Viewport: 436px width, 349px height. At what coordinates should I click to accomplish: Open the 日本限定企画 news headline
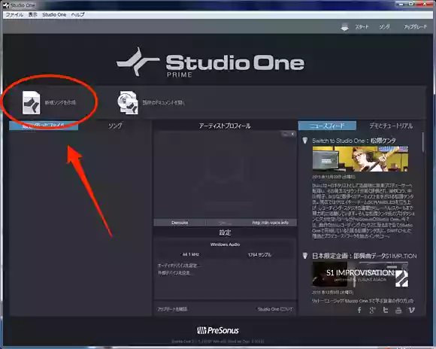pyautogui.click(x=365, y=256)
